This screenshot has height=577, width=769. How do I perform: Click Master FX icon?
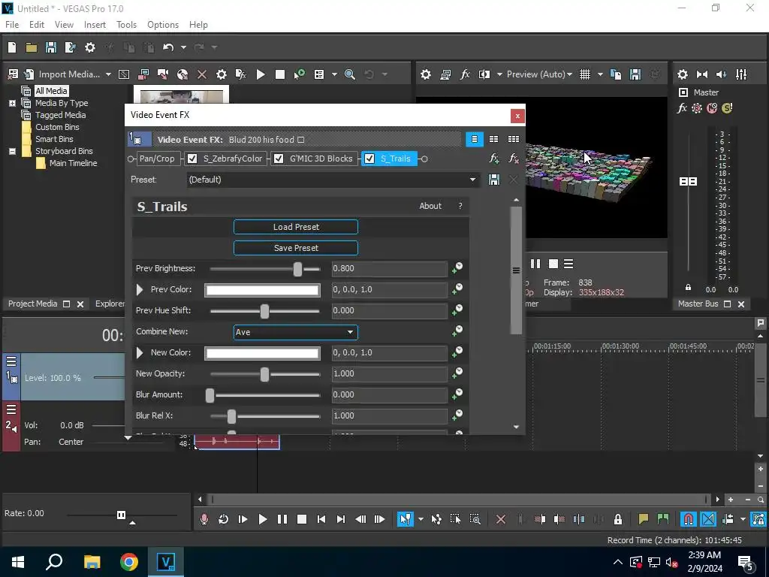click(x=682, y=108)
